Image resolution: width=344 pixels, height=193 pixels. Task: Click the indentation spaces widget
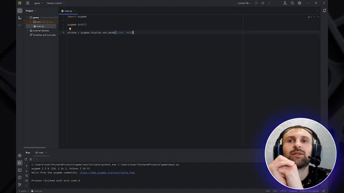[x=293, y=191]
